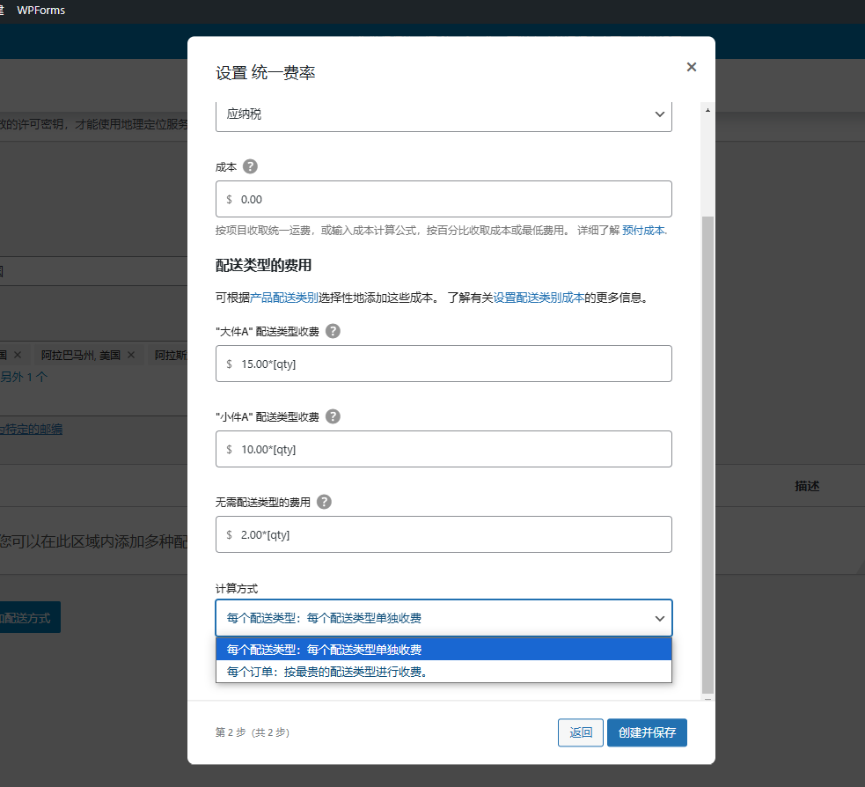Open the 预付成本 link
Viewport: 865px width, 787px height.
[x=643, y=229]
